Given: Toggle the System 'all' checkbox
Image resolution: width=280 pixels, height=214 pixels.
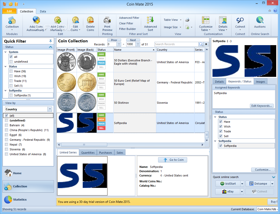Looking at the screenshot, I should (11, 57).
